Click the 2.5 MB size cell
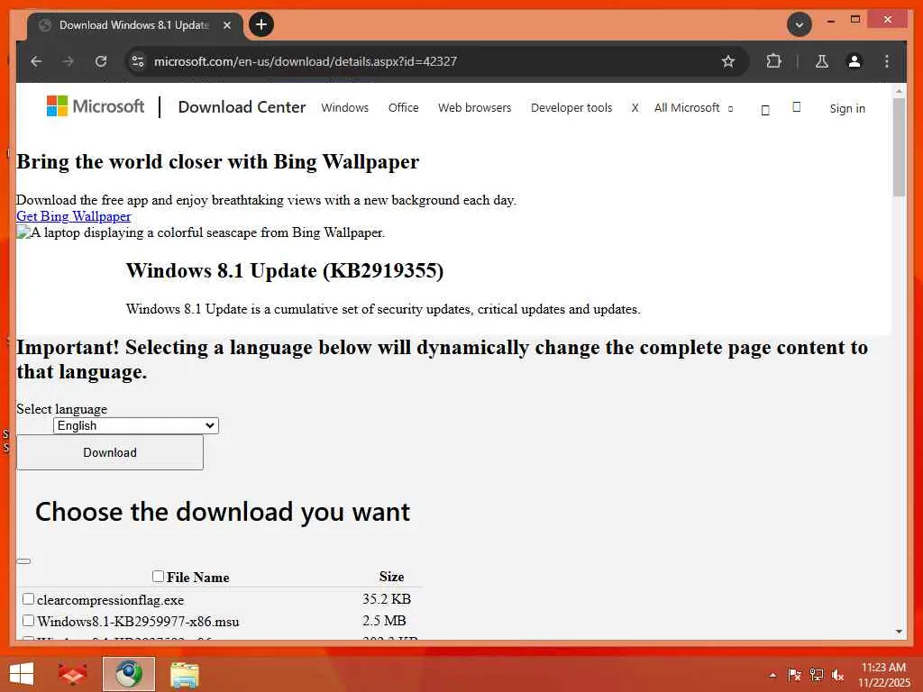This screenshot has width=923, height=692. point(384,621)
